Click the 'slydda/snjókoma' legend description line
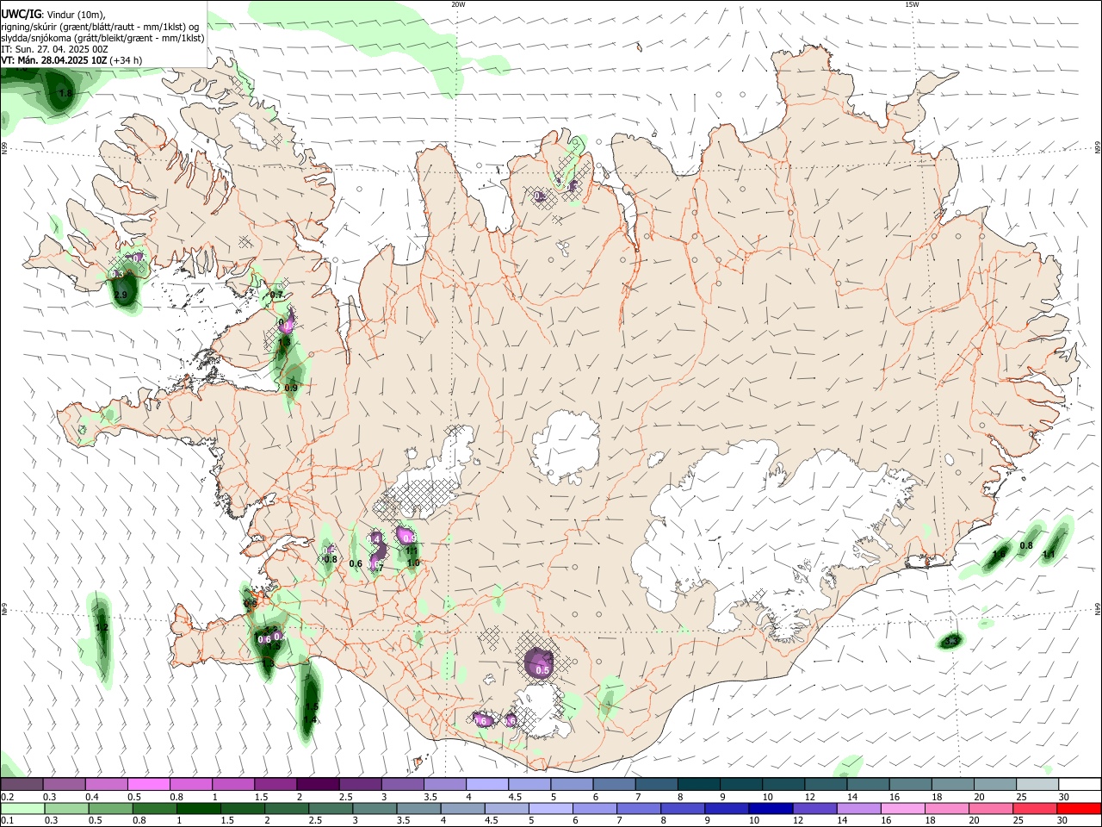The width and height of the screenshot is (1102, 827). coord(102,38)
